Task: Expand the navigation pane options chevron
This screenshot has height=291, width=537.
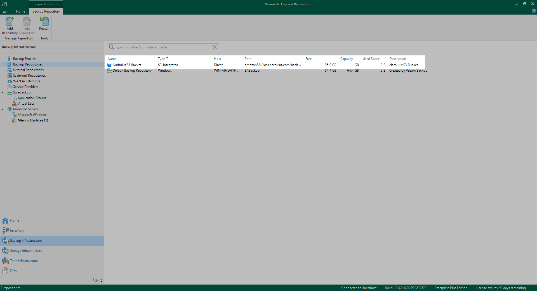Action: coord(101,280)
